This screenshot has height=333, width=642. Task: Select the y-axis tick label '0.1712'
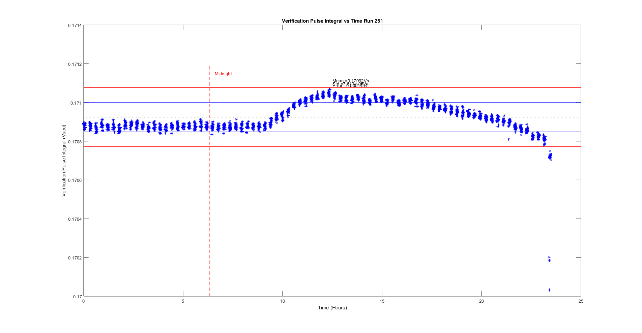[75, 64]
